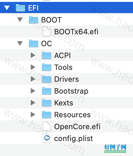Select the Tools folder label
Image resolution: width=133 pixels, height=156 pixels.
63,67
